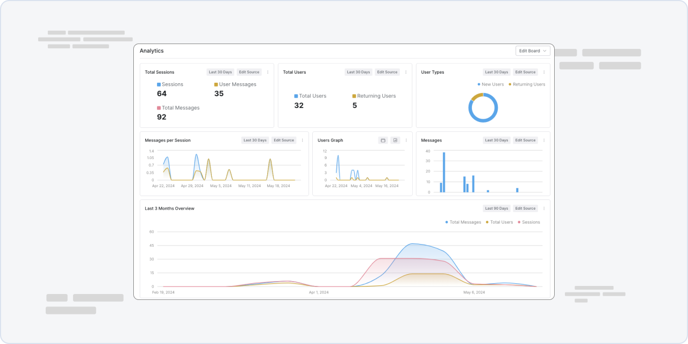Click the Users Graph chart source icon
The height and width of the screenshot is (344, 688).
coord(396,140)
